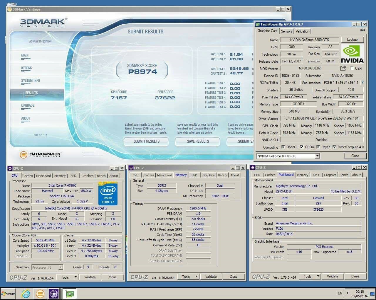Click the Core Speed value 5002.41 MHz

(46, 241)
